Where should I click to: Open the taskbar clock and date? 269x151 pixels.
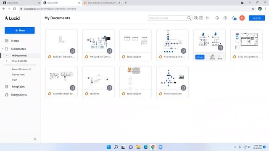pyautogui.click(x=257, y=147)
